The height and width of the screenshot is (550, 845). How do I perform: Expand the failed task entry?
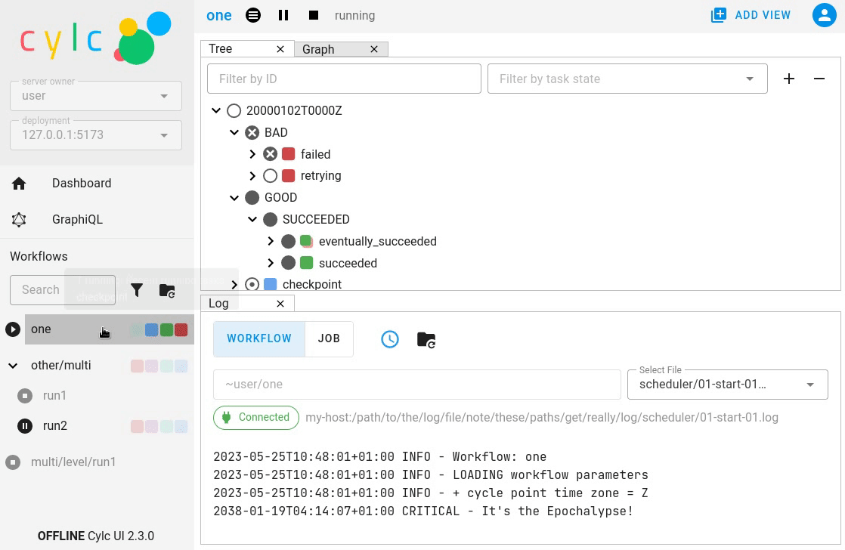252,154
